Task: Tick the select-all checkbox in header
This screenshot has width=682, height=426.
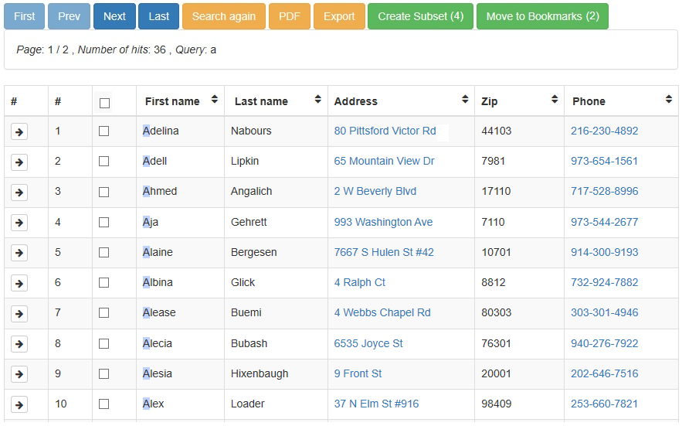Action: click(x=104, y=104)
